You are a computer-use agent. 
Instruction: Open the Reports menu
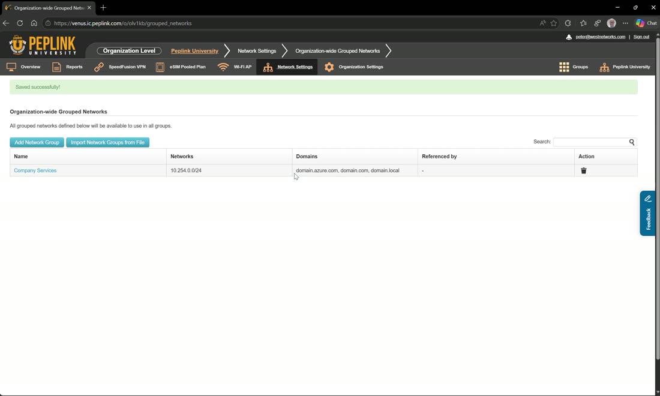coord(67,67)
